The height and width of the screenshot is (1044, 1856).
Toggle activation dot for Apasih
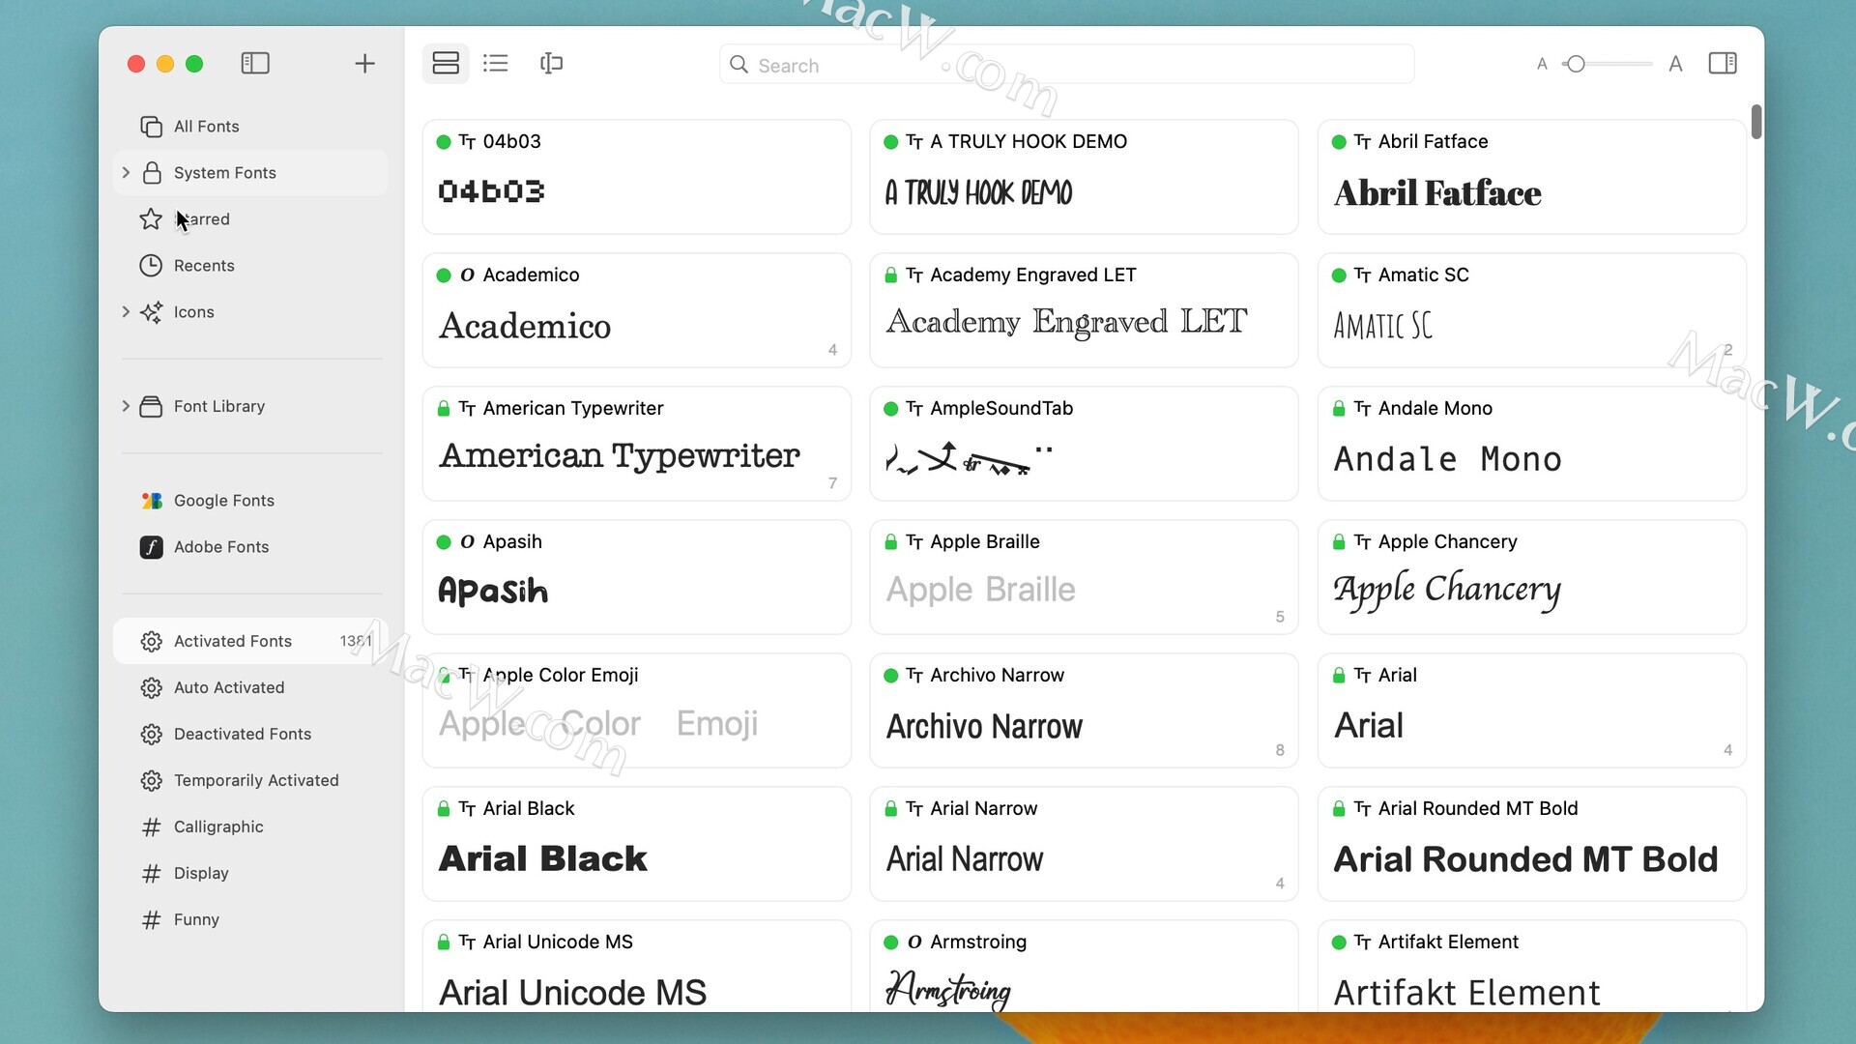444,542
